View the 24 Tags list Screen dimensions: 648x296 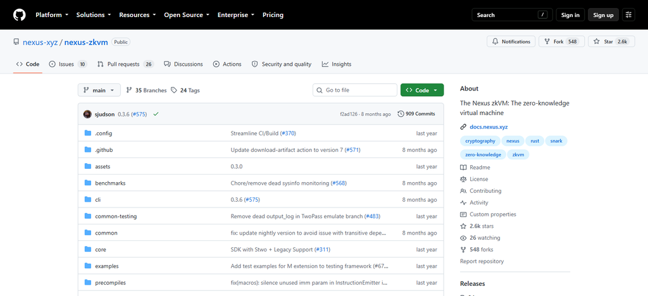[185, 90]
